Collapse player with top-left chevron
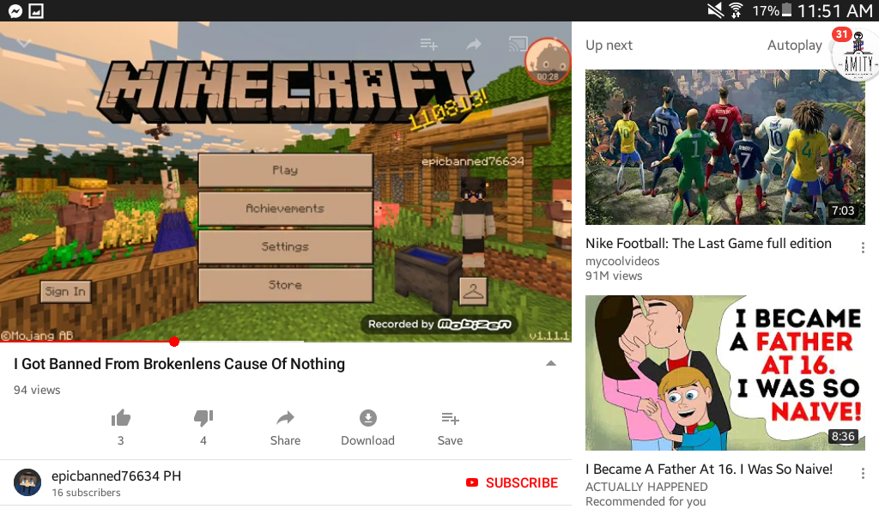 pos(23,43)
